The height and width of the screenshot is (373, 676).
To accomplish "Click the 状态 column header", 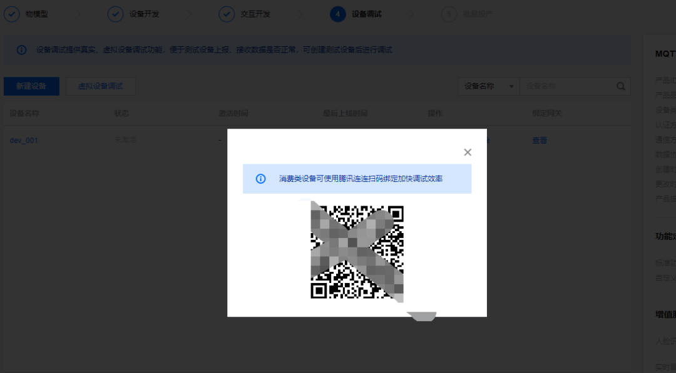I will pyautogui.click(x=121, y=113).
